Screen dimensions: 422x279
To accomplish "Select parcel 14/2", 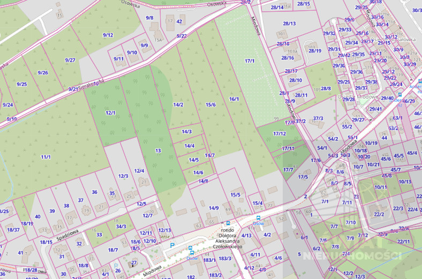I will pyautogui.click(x=178, y=104).
